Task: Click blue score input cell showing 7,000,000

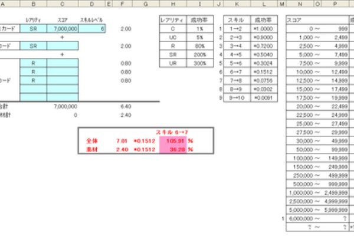Action: tap(63, 28)
